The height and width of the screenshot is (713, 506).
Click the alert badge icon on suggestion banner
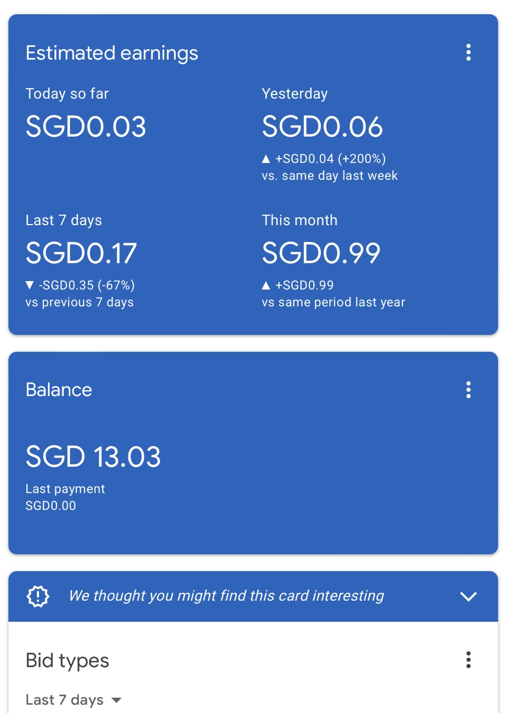click(38, 596)
